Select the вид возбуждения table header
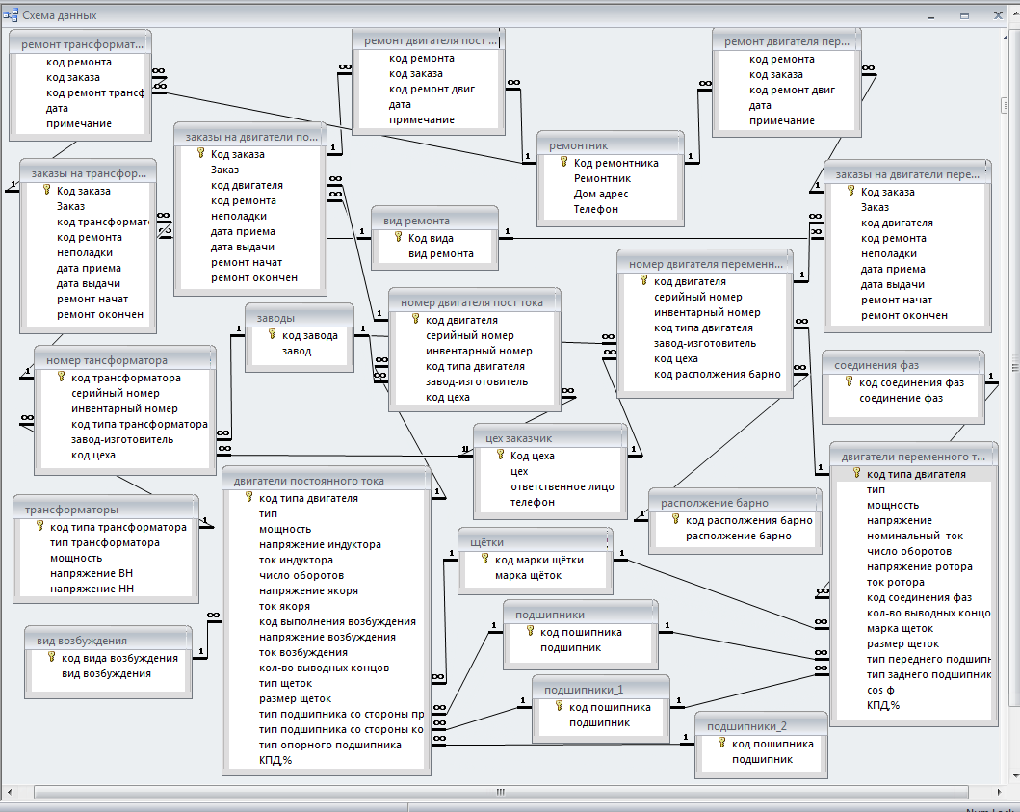 click(x=108, y=641)
